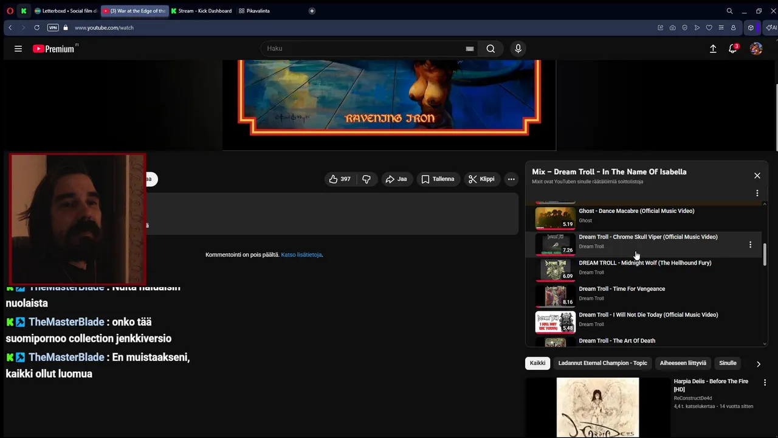Open the pinned Kick tab icon
This screenshot has height=438, width=778.
pos(24,11)
